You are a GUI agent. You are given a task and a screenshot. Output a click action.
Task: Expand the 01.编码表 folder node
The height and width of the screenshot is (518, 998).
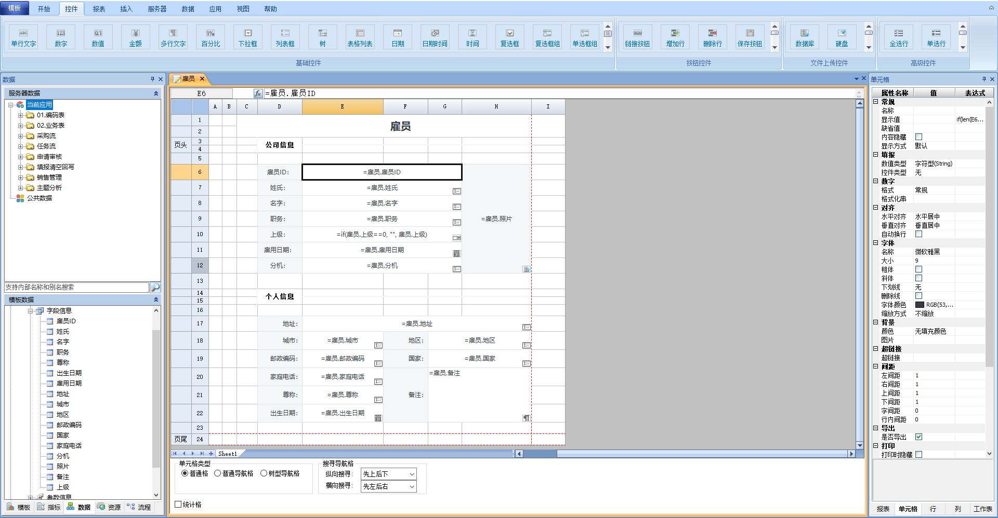coord(20,115)
